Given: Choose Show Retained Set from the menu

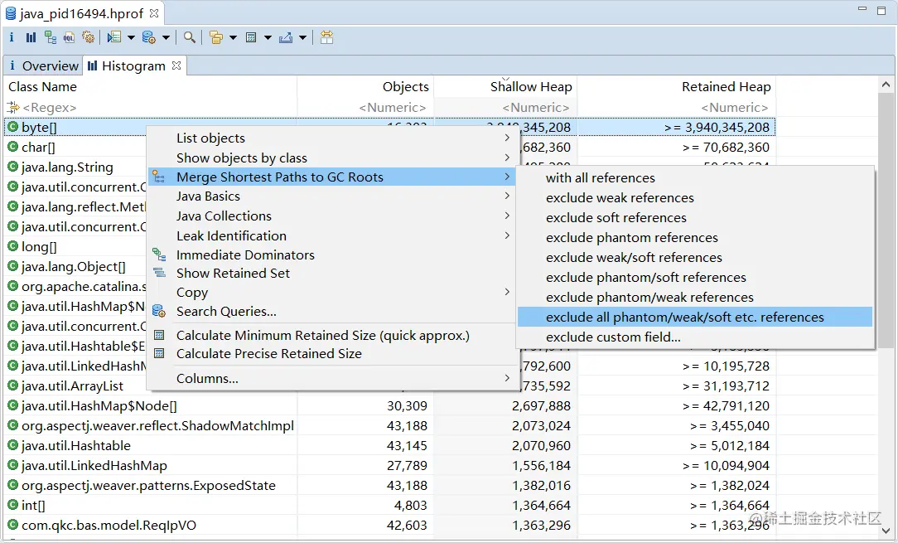Looking at the screenshot, I should tap(333, 273).
